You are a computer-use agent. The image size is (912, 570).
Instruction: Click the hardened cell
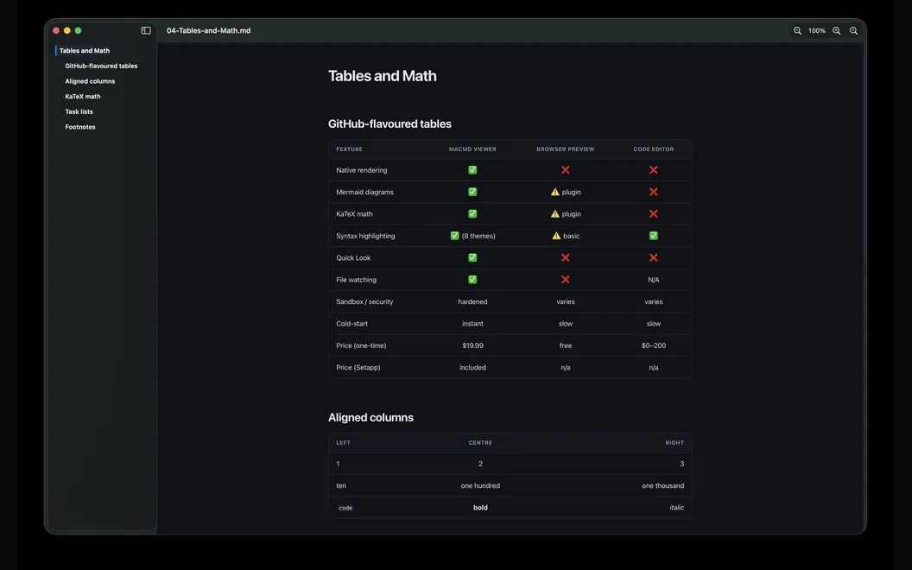tap(472, 301)
